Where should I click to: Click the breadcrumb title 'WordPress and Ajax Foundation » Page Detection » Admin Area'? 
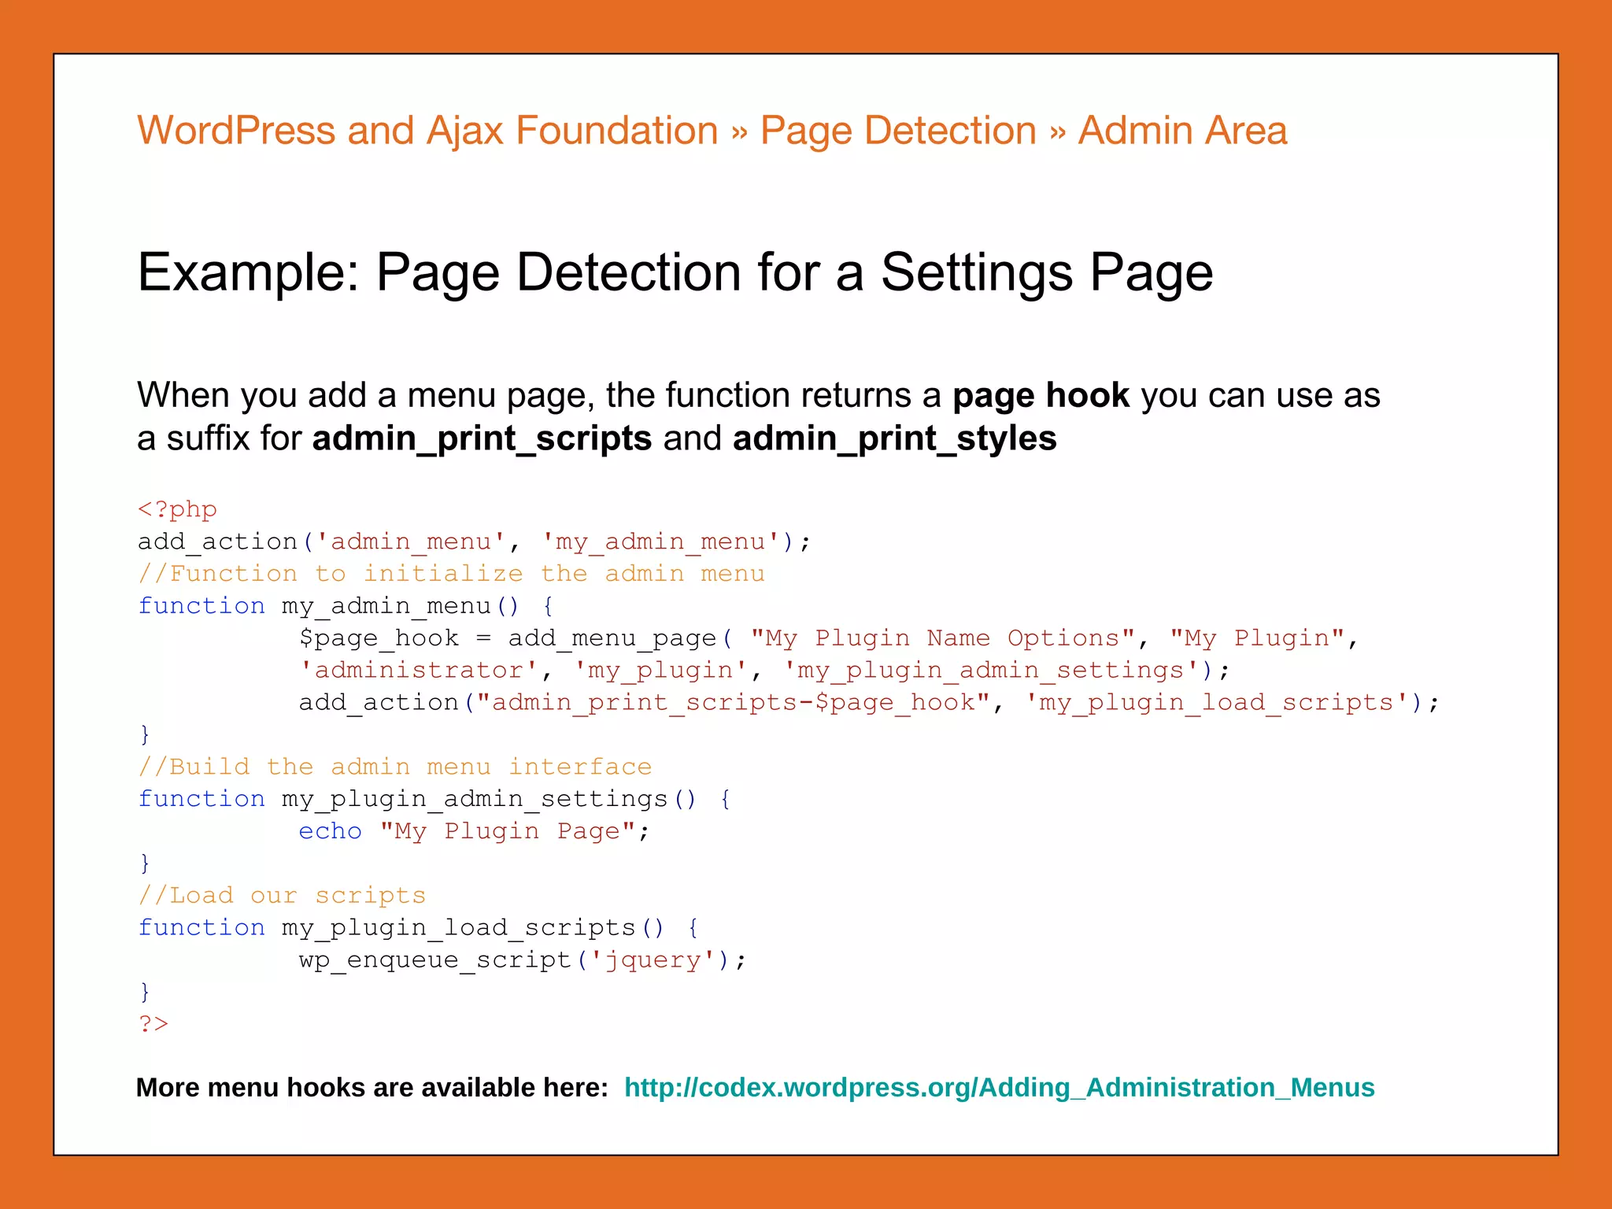pos(712,131)
